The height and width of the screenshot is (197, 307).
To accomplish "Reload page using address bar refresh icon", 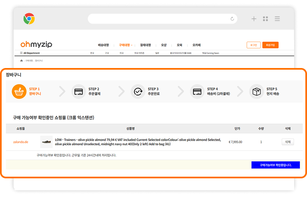I will point(232,19).
